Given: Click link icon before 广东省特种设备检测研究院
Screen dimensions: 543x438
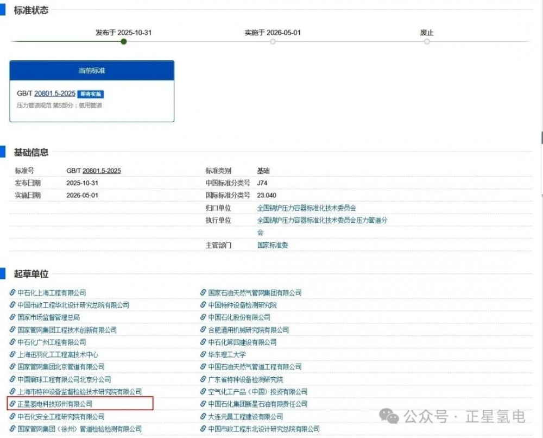Looking at the screenshot, I should [203, 379].
